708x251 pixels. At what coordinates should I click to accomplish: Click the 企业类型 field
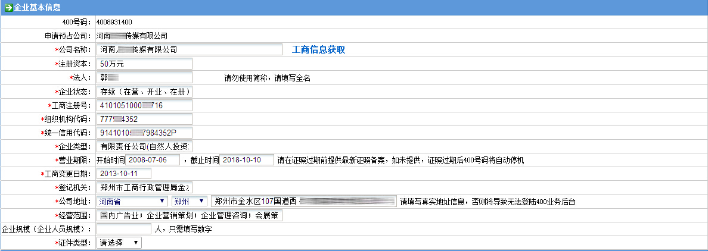pyautogui.click(x=144, y=146)
